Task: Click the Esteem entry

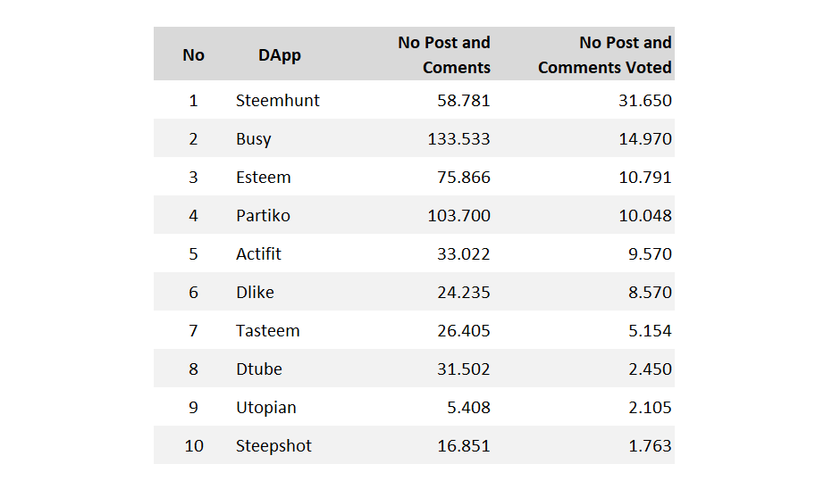Action: tap(264, 178)
